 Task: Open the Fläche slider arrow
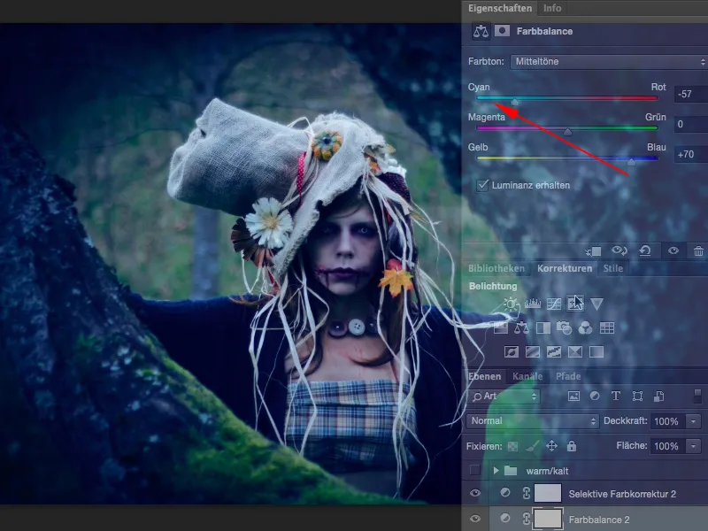693,446
